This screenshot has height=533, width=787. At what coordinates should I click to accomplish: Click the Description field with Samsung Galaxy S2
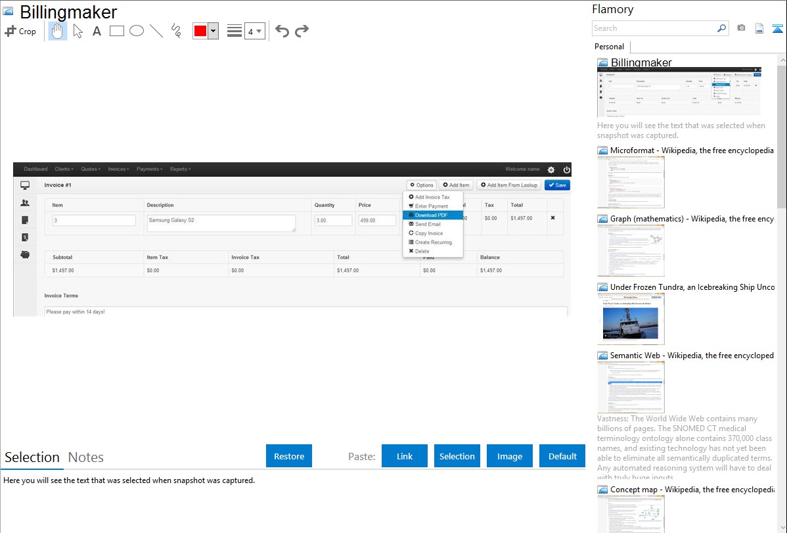coord(221,223)
